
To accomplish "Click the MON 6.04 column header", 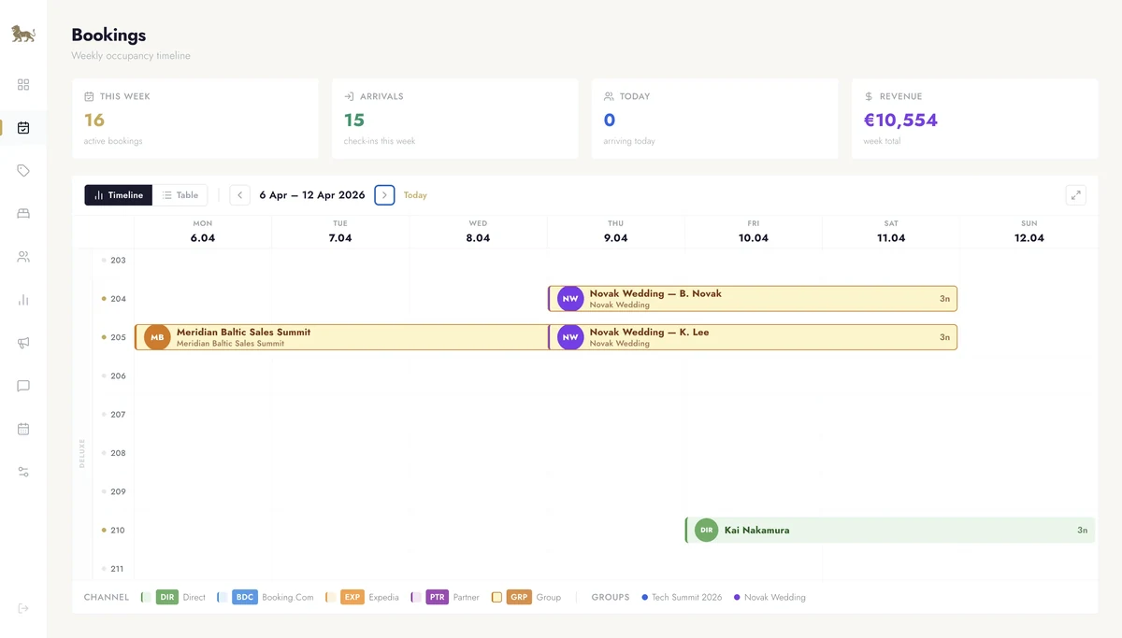I will [203, 232].
